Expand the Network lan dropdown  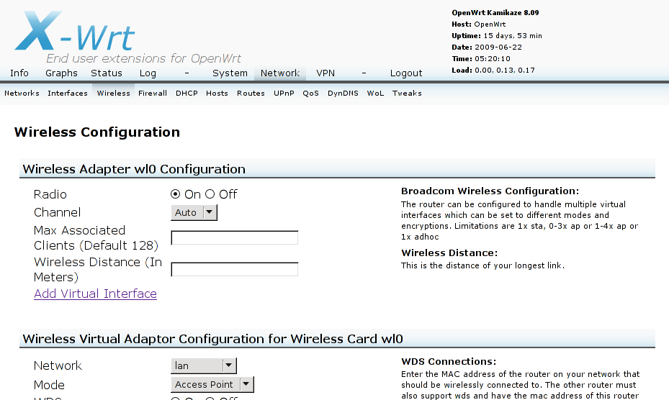click(204, 366)
